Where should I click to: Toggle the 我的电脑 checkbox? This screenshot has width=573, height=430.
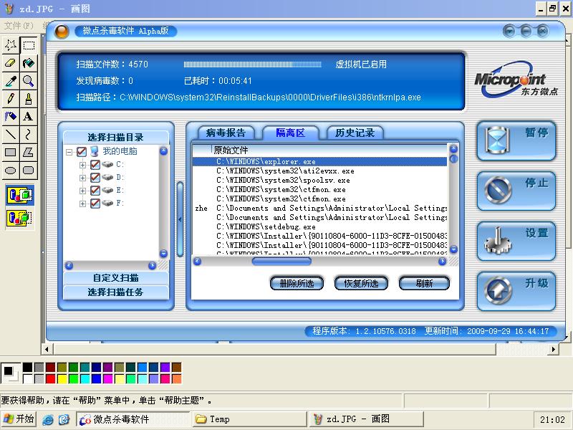(82, 151)
